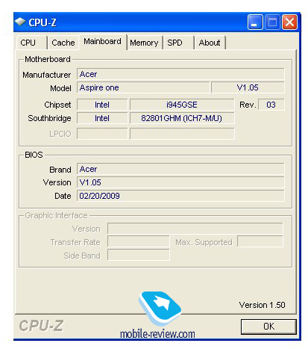The height and width of the screenshot is (349, 308).
Task: Close the CPU-Z window
Action: coord(289,22)
